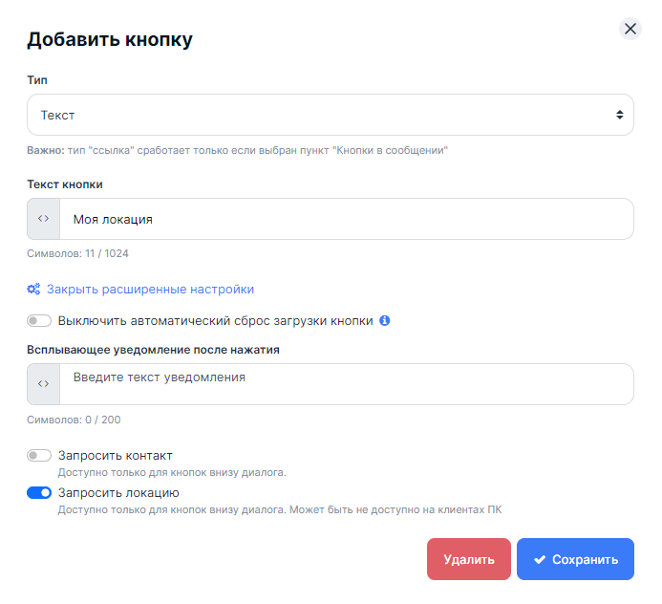662x604 pixels.
Task: Enable the "Выключить автоматический сброс" switch
Action: [x=39, y=321]
